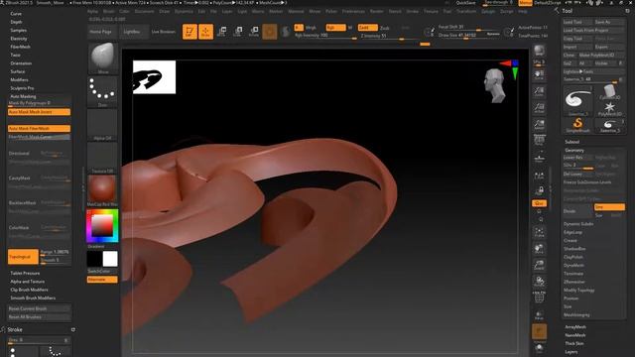Open the MatCap Red Wax material picker
Viewport: 635px width, 357px height.
point(103,190)
